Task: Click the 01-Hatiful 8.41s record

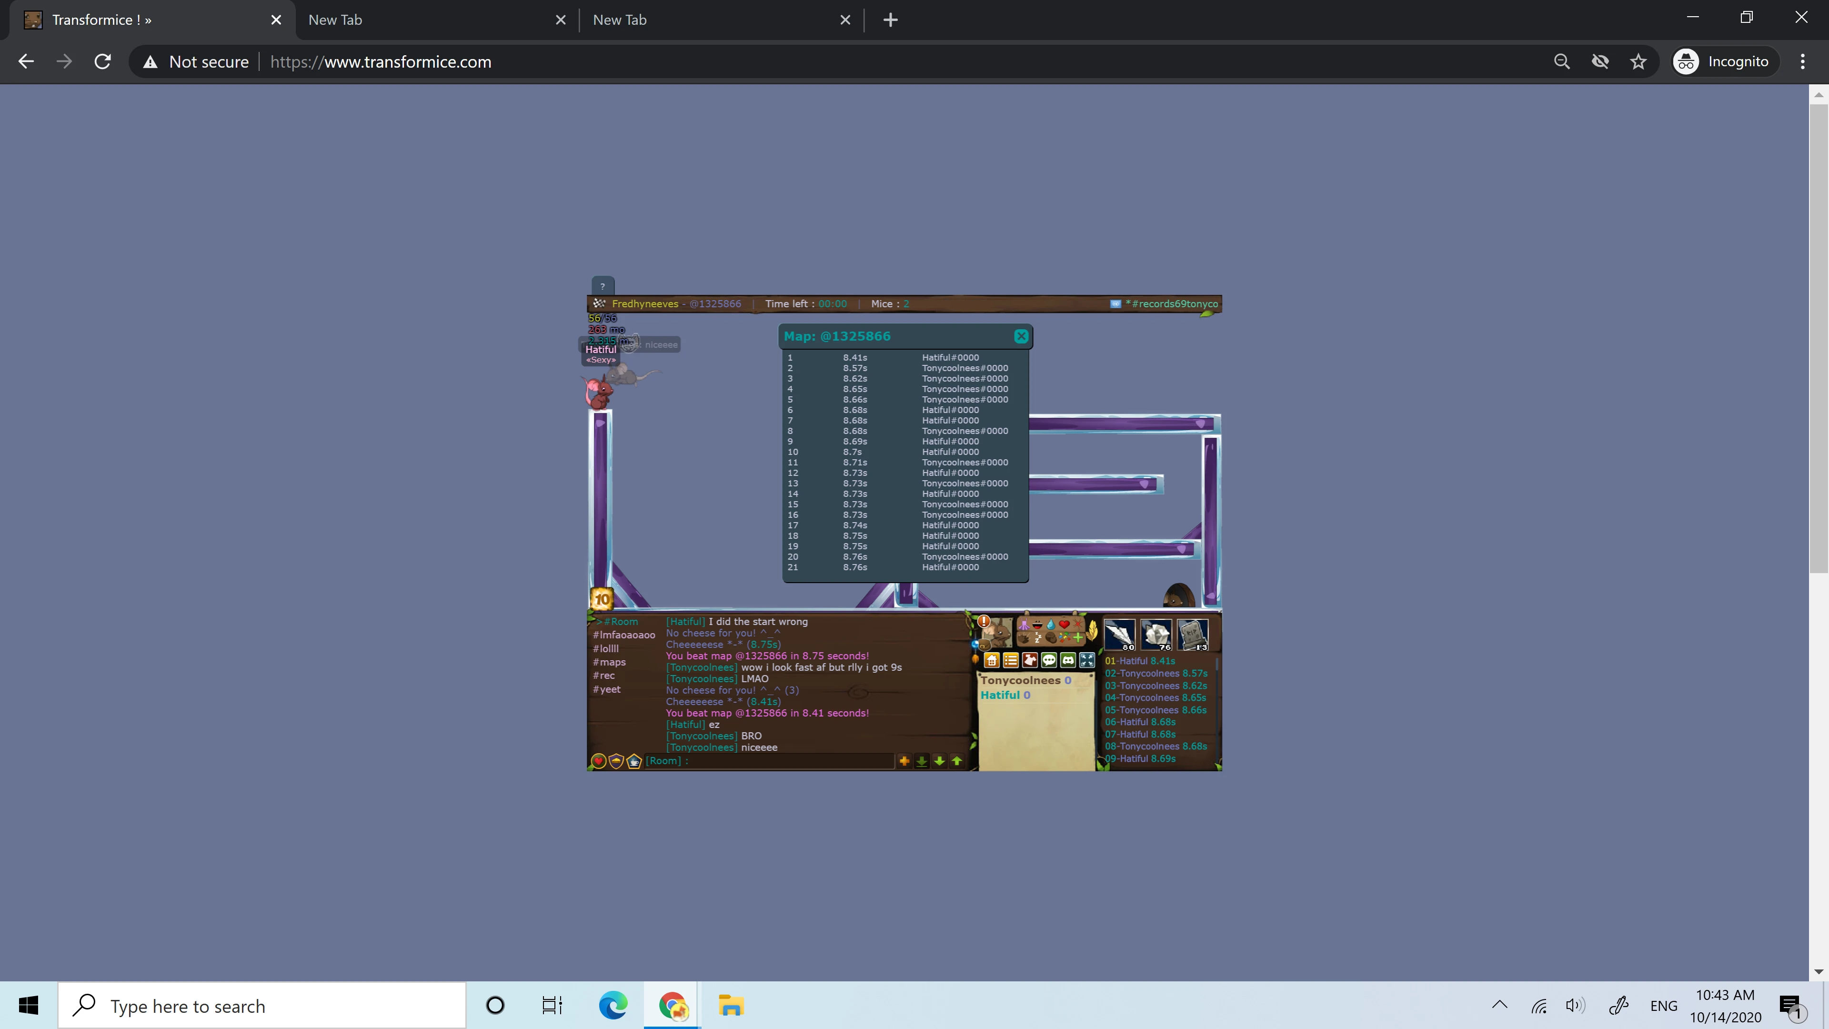Action: tap(1140, 661)
